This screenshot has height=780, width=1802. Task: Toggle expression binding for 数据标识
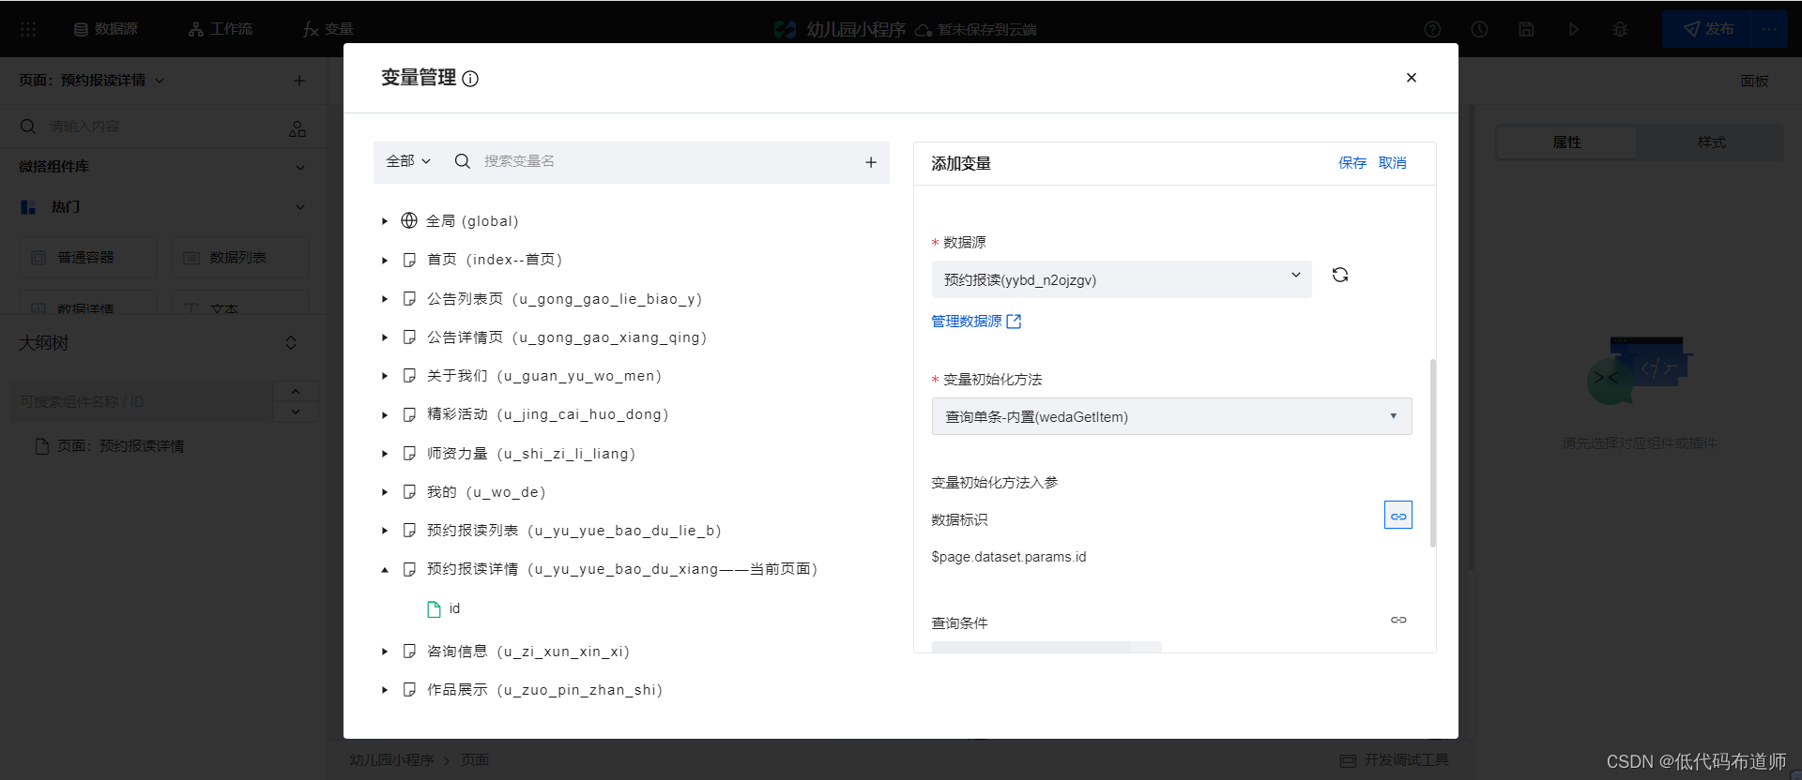click(x=1398, y=516)
